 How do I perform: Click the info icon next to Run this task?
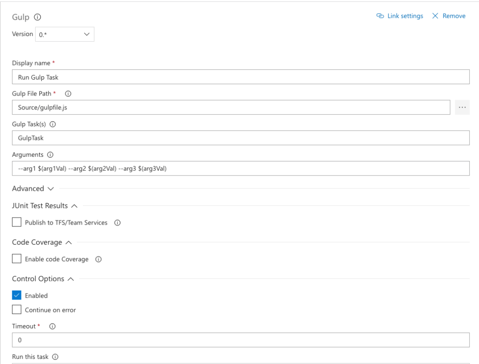[x=56, y=357]
